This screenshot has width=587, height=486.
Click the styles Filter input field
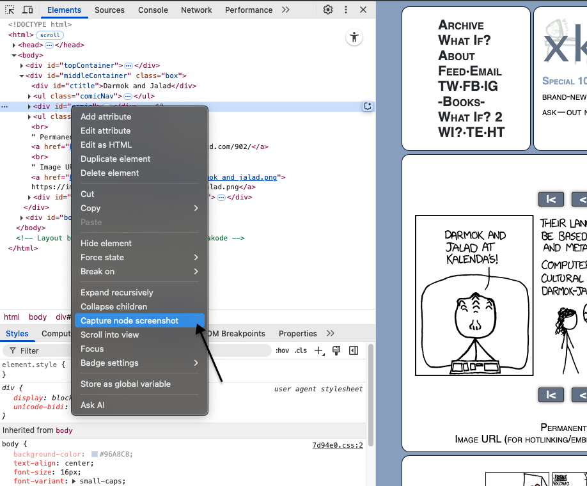point(128,350)
